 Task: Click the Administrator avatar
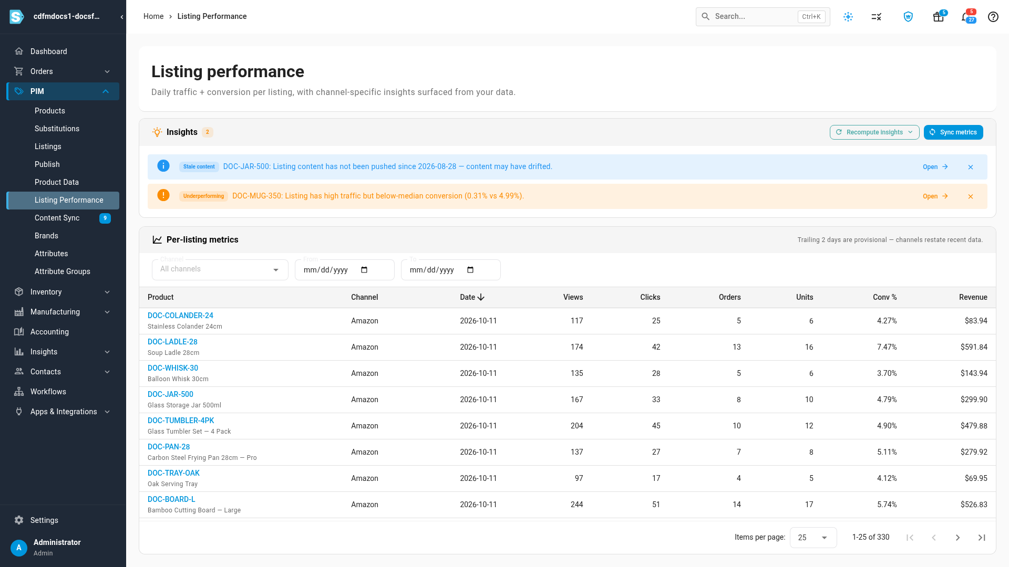(x=19, y=548)
